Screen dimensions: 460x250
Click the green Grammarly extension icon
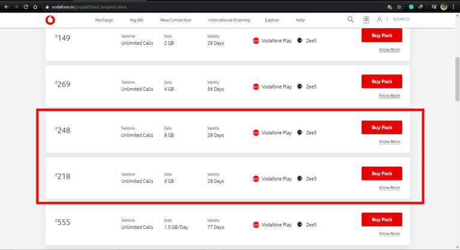[411, 7]
